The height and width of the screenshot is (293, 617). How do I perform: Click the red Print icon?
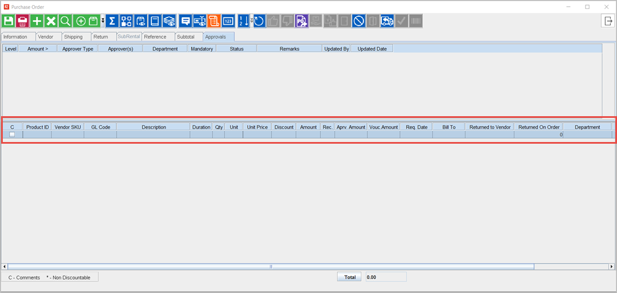(x=23, y=21)
